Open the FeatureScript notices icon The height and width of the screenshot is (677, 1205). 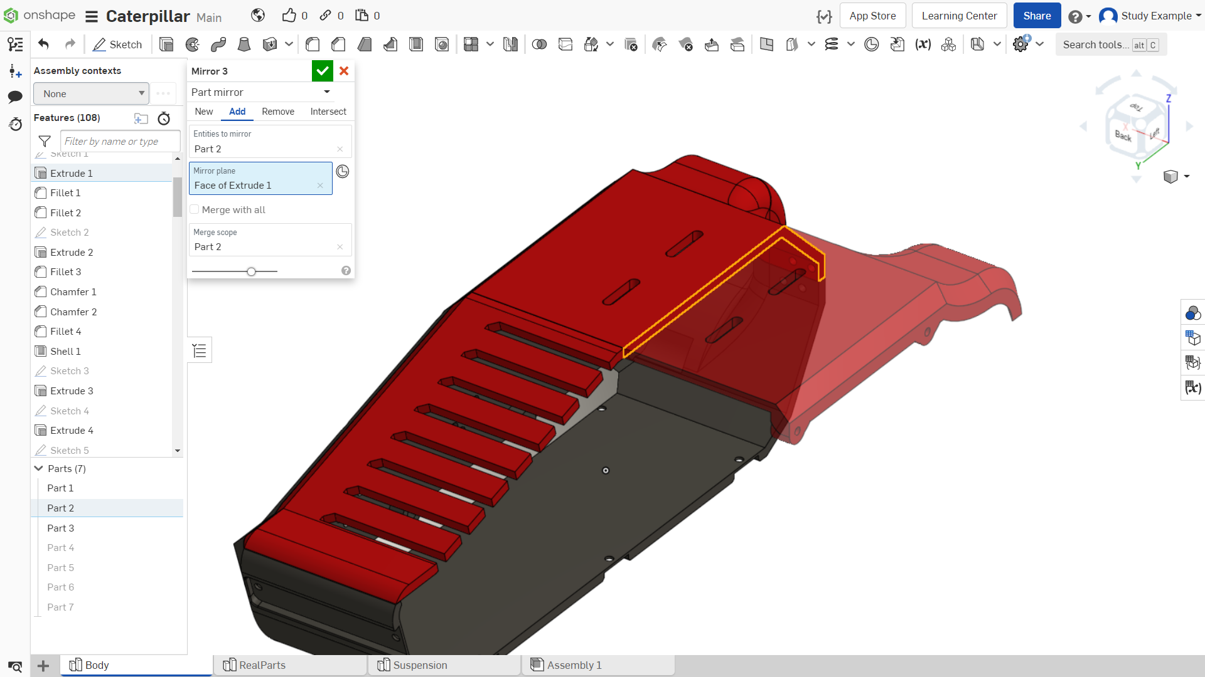(x=824, y=16)
